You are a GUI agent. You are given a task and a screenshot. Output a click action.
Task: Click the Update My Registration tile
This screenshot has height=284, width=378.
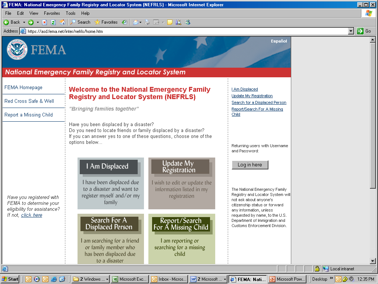(182, 183)
